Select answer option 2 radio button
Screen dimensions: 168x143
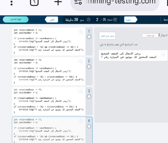[x=89, y=67]
